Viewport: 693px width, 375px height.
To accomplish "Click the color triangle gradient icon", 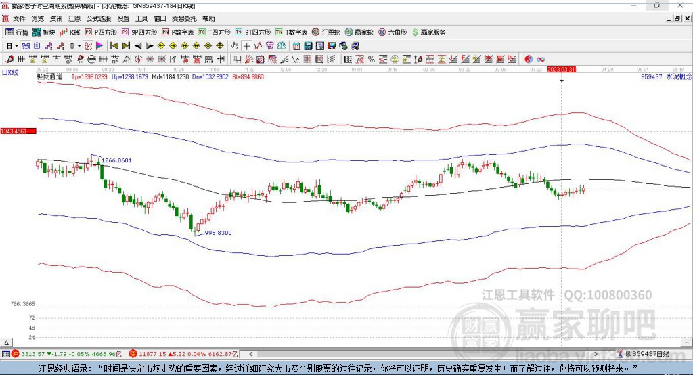I will click(100, 46).
